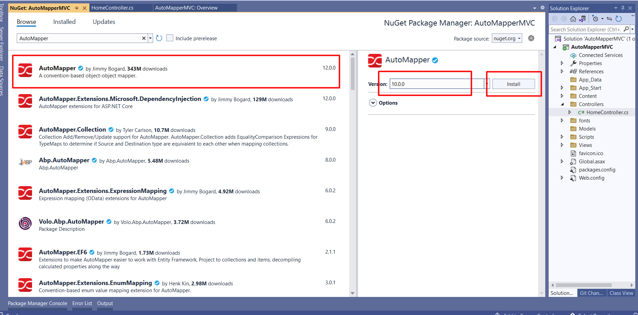Open the search box history dropdown arrow

tap(150, 38)
